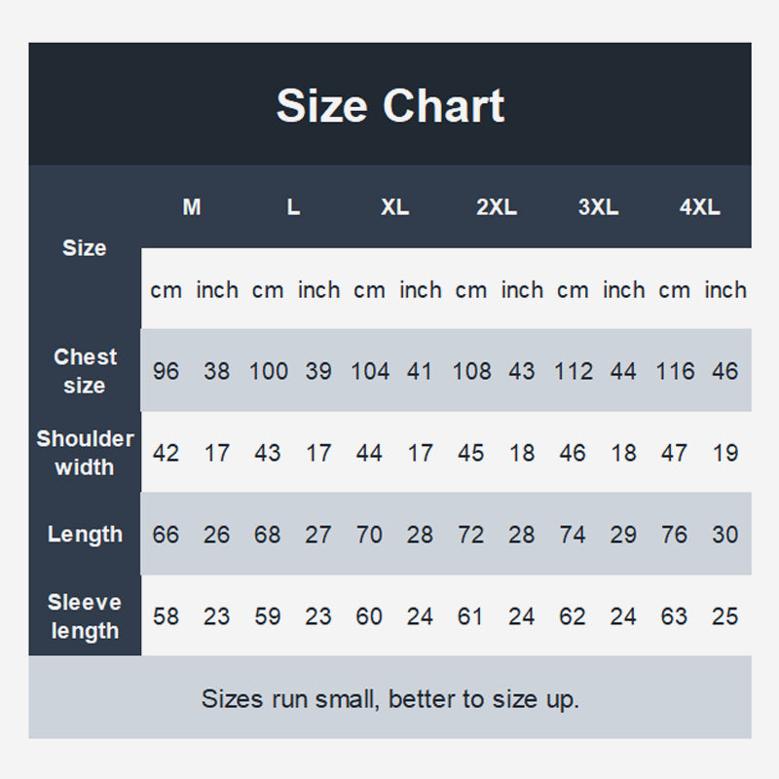Image resolution: width=779 pixels, height=779 pixels.
Task: Click the Size row header label
Action: coord(85,247)
